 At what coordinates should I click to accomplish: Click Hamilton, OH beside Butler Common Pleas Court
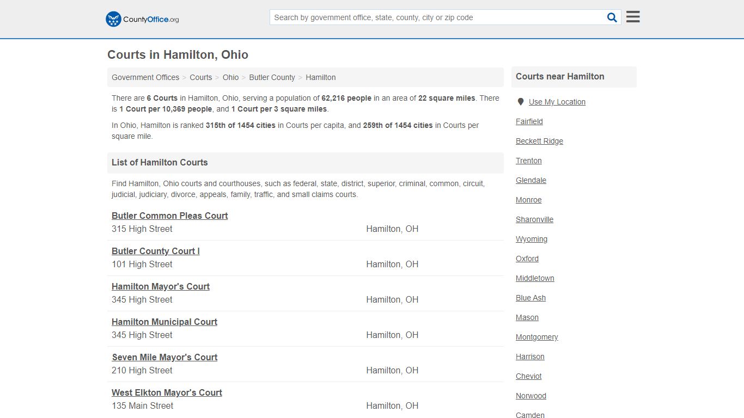point(392,229)
